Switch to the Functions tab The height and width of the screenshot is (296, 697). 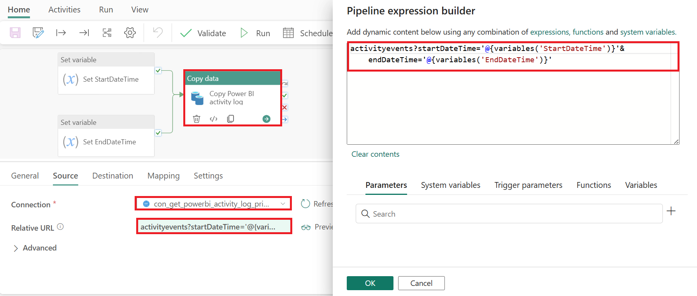(x=593, y=185)
